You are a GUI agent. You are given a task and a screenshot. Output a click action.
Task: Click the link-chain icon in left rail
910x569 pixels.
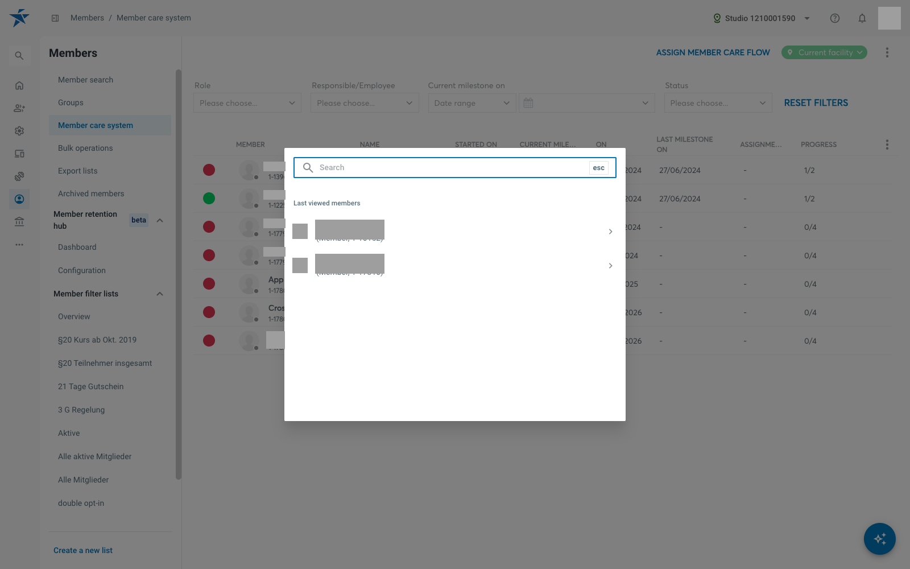[x=19, y=176]
